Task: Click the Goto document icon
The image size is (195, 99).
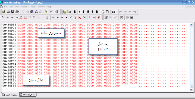Action: click(x=57, y=12)
